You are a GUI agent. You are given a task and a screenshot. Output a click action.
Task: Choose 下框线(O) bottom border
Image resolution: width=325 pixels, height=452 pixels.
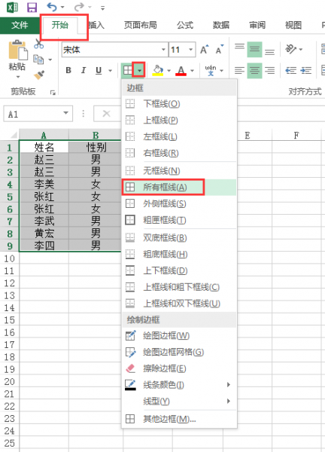179,103
